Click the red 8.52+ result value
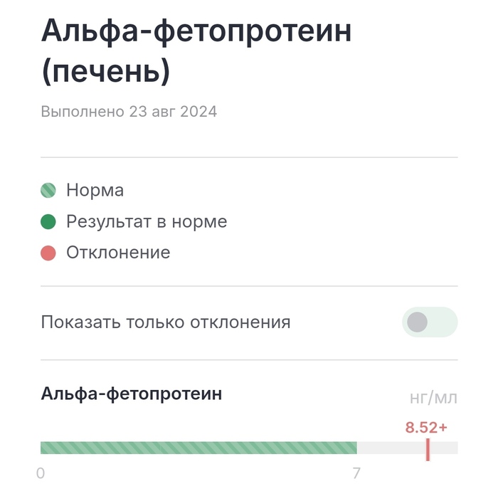Screen dimensions: 498x491 426,428
